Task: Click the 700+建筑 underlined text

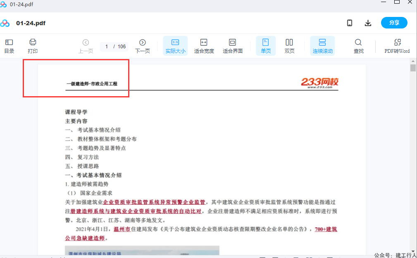Action: coord(326,229)
